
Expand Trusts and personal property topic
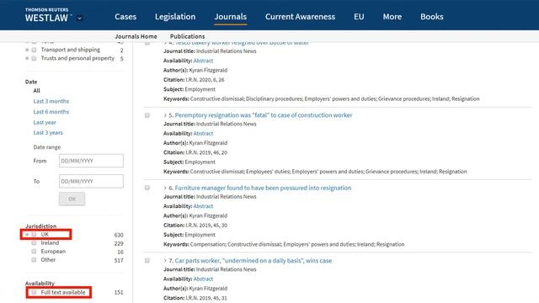(27, 58)
